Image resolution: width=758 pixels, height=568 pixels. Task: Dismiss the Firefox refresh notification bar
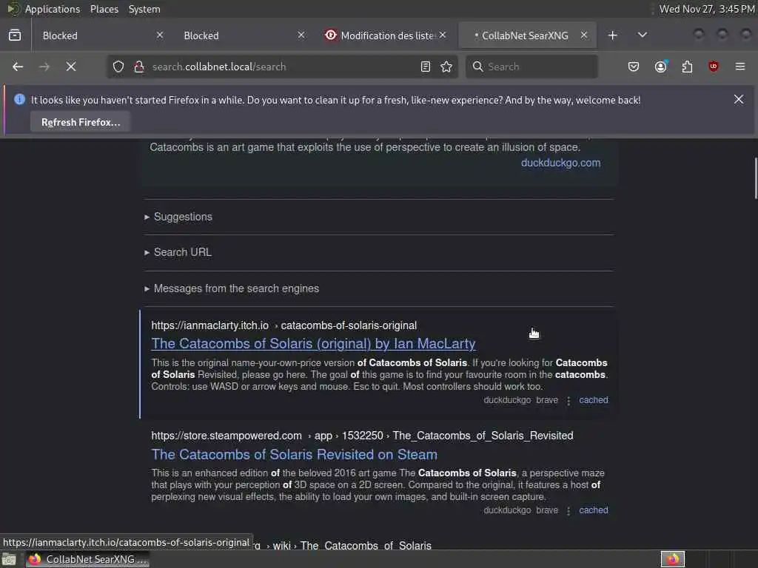(x=739, y=100)
